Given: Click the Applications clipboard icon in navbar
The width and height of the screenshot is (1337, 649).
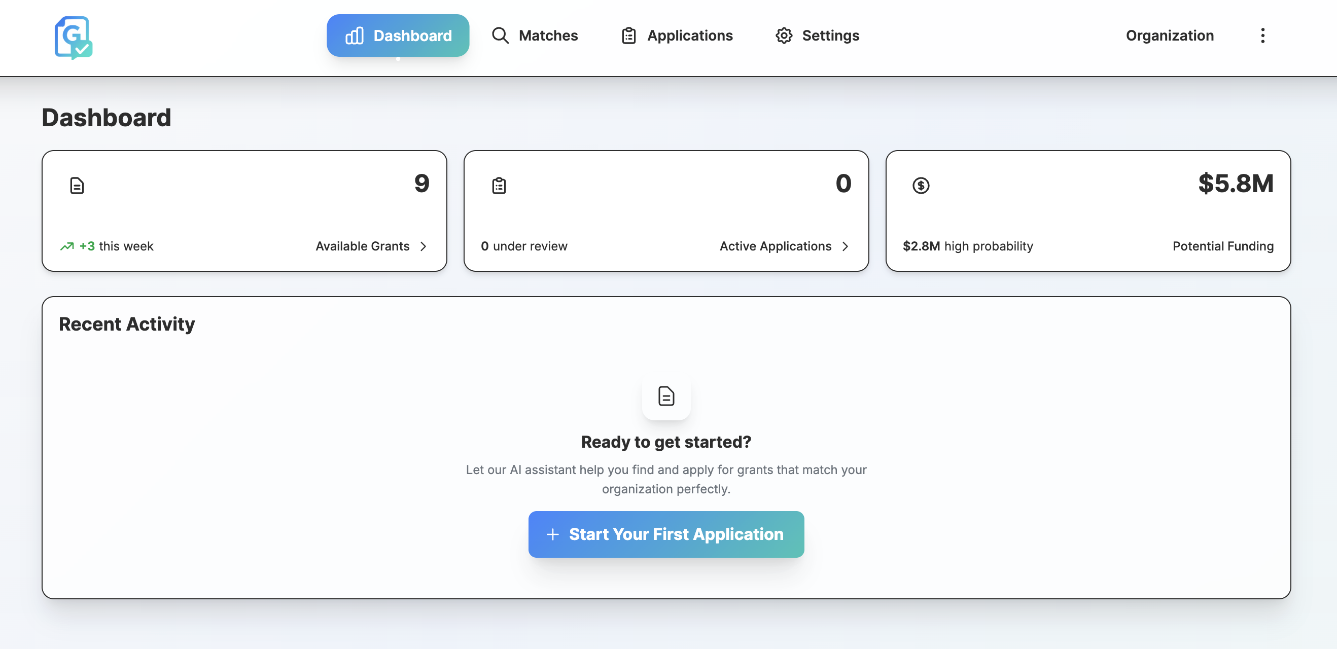Looking at the screenshot, I should pyautogui.click(x=628, y=36).
